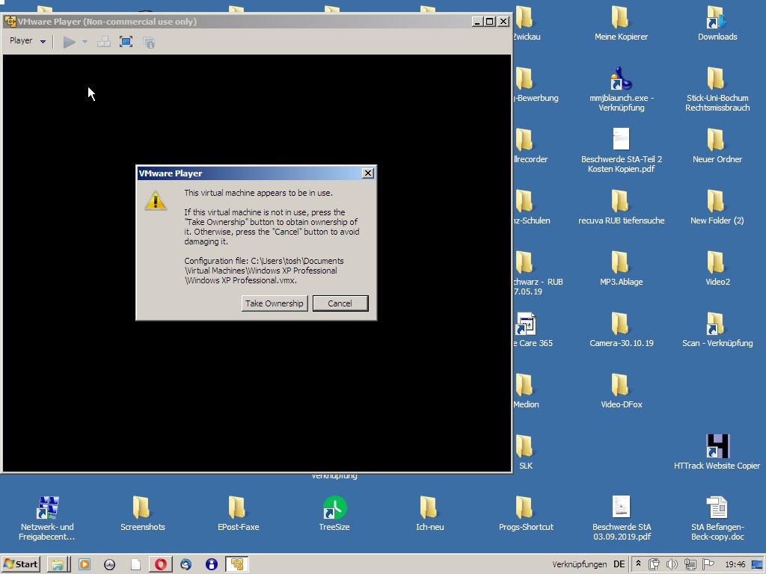Click the volume speaker tray icon
The image size is (766, 574).
671,564
